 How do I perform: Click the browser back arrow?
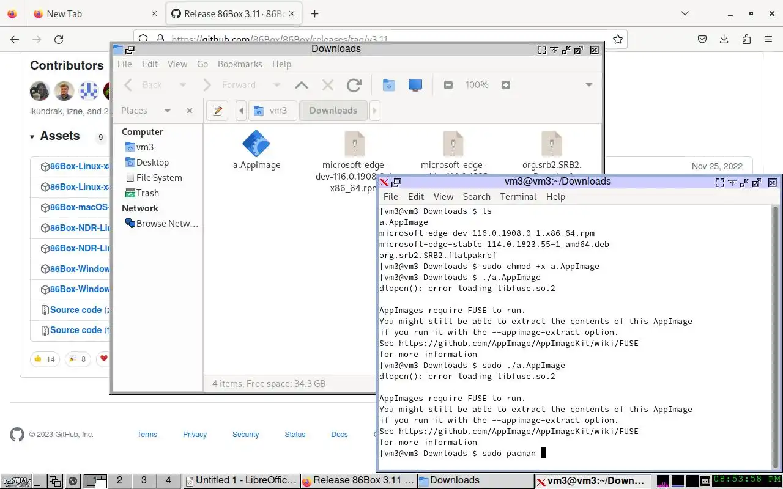(15, 39)
